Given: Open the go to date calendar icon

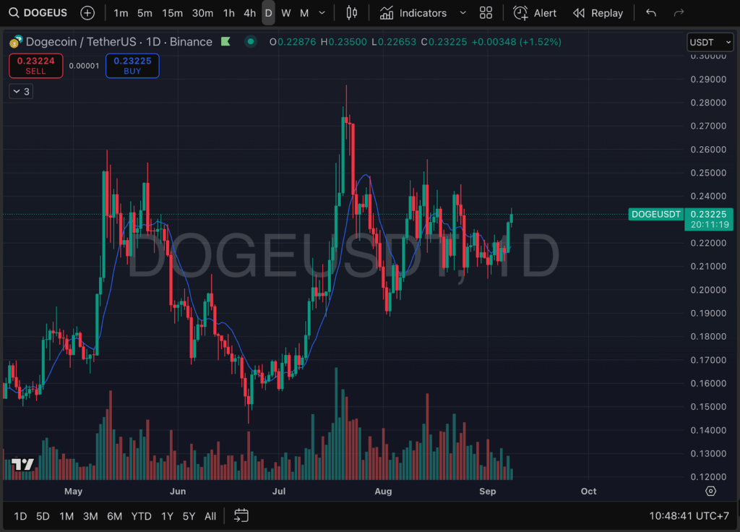Looking at the screenshot, I should [241, 515].
